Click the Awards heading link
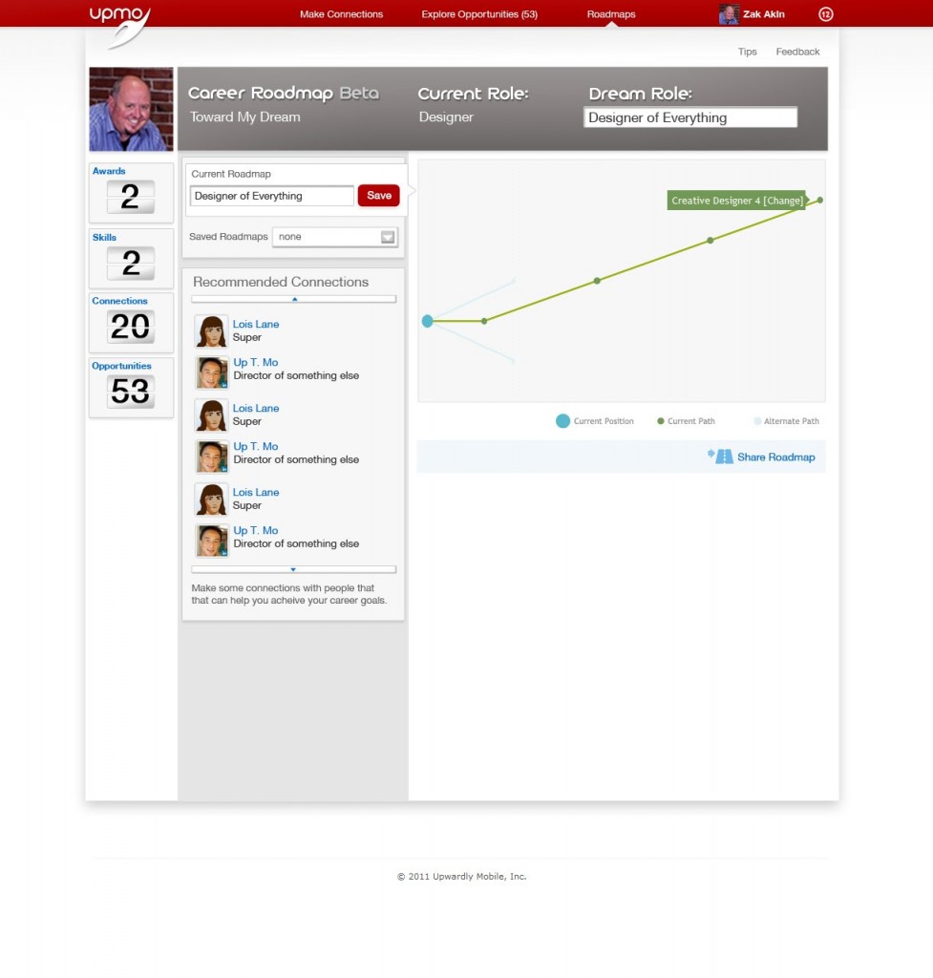The image size is (933, 978). click(109, 171)
